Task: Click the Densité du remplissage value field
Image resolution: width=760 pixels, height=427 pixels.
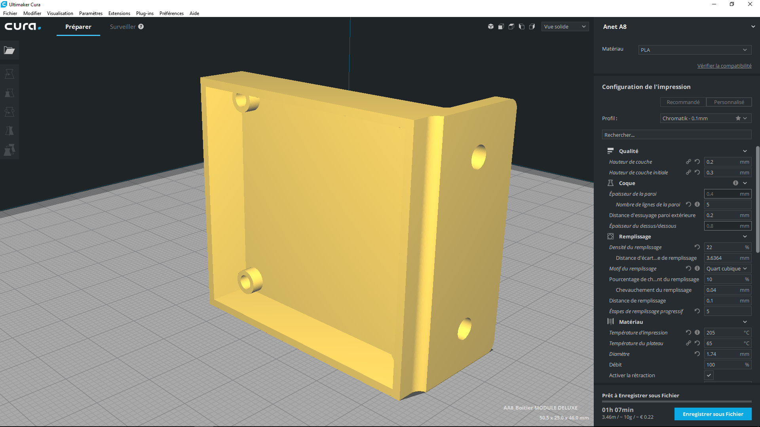Action: [x=728, y=247]
